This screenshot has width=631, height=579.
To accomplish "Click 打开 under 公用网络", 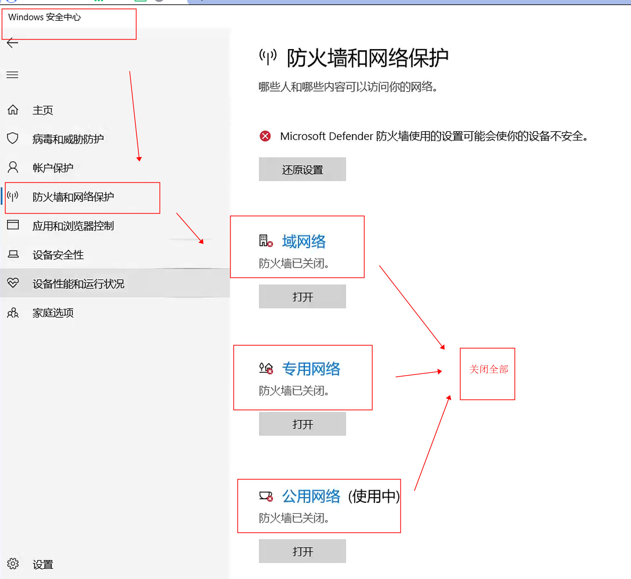I will pyautogui.click(x=302, y=551).
